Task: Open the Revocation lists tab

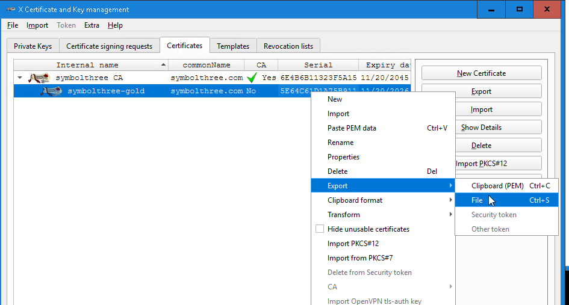Action: pos(288,46)
